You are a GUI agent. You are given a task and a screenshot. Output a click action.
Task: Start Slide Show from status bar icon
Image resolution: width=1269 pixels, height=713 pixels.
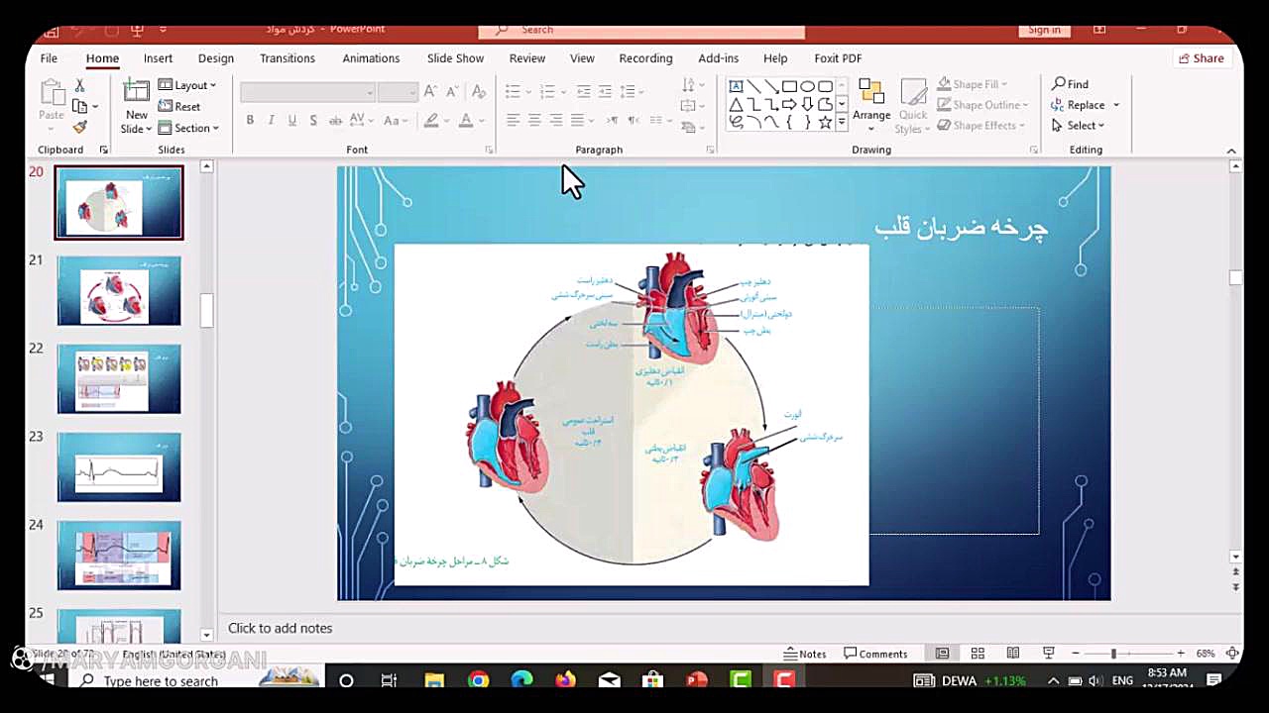[x=1048, y=654]
